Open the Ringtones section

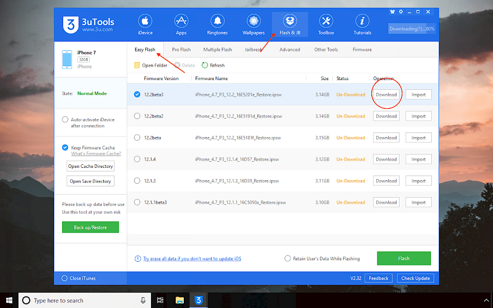coord(217,25)
